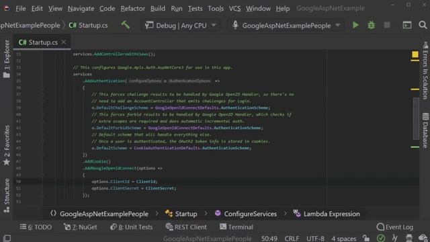The image size is (430, 242).
Task: Open the Terminal tool window
Action: 236,227
